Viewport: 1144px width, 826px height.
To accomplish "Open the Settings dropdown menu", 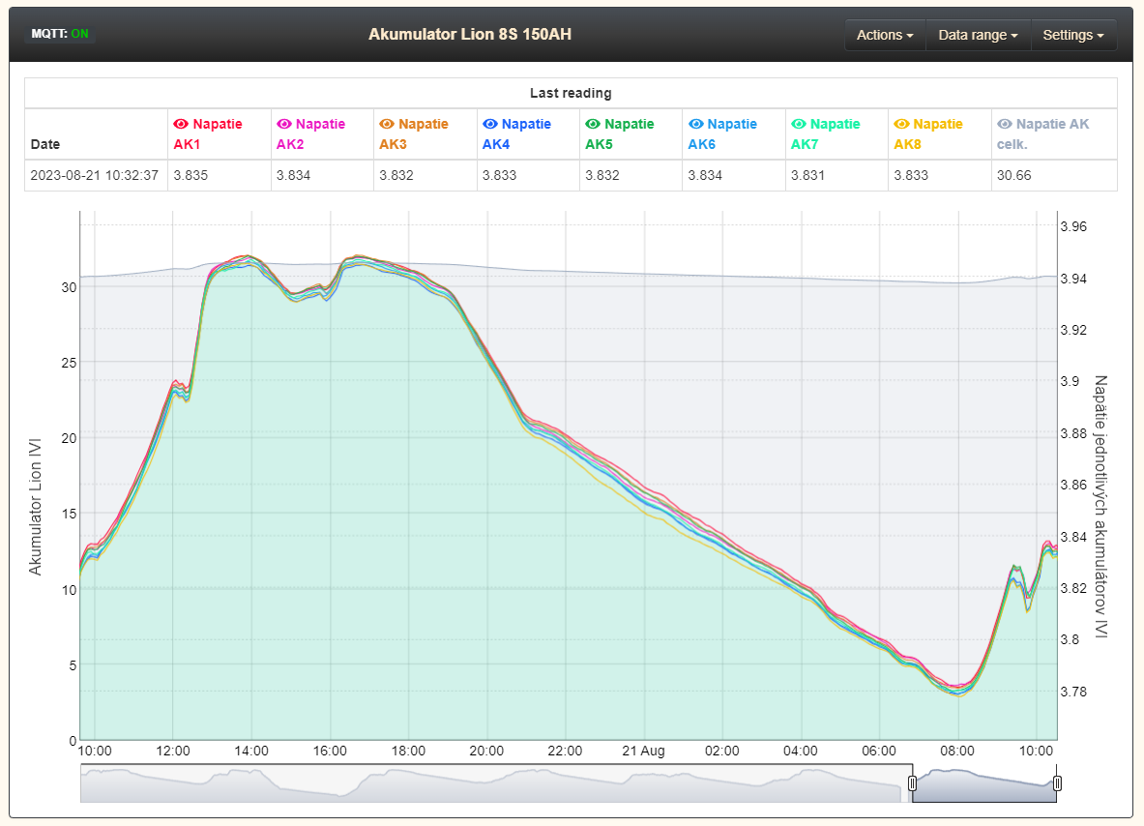I will pos(1073,35).
